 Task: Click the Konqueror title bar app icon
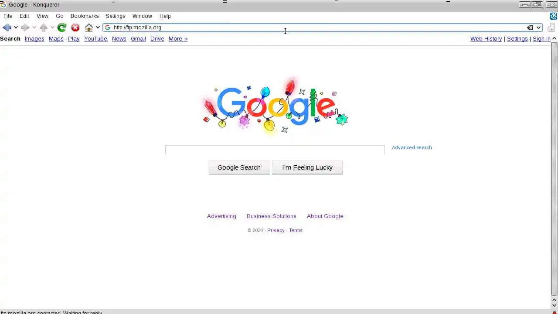3,5
